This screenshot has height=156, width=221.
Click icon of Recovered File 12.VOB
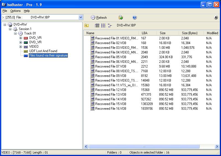92,90
